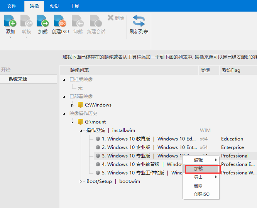Click the 映像列表 column header
Screen dimensions: 257x208
[x=129, y=70]
